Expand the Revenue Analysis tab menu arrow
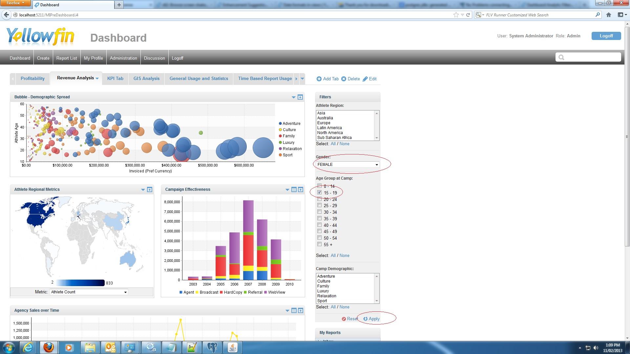 pos(97,78)
